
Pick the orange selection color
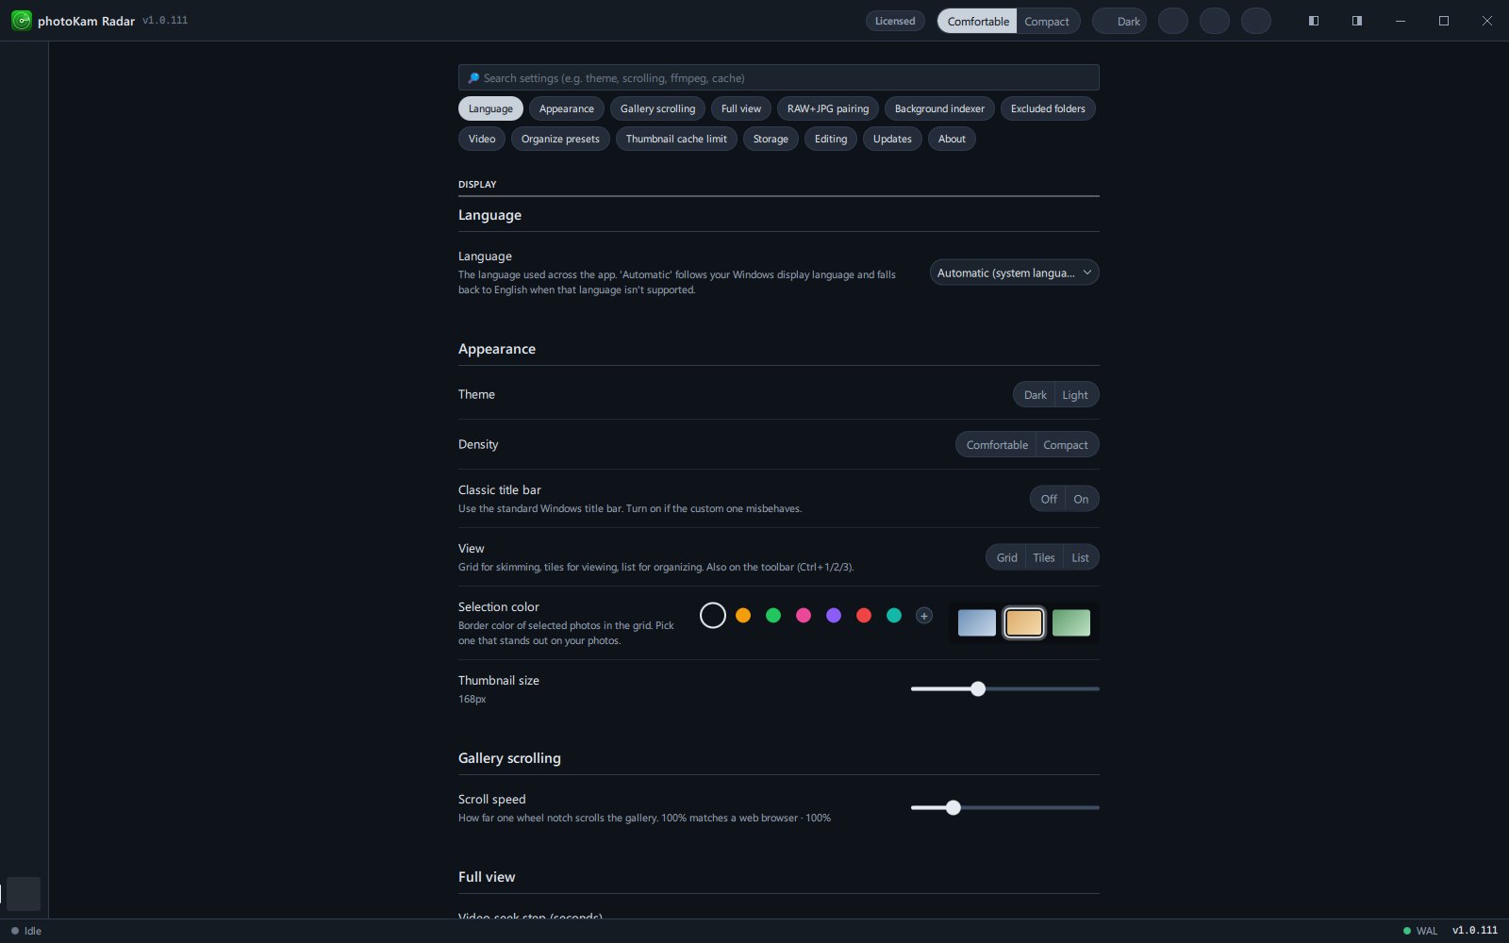(x=743, y=616)
